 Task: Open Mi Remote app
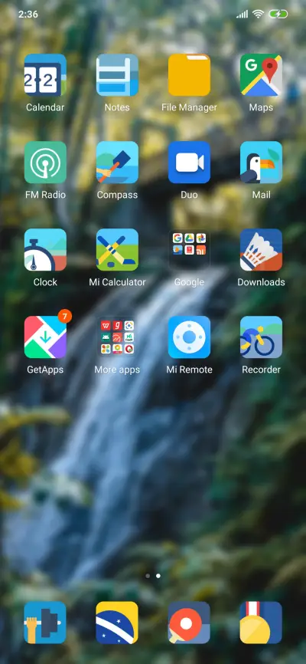(189, 337)
